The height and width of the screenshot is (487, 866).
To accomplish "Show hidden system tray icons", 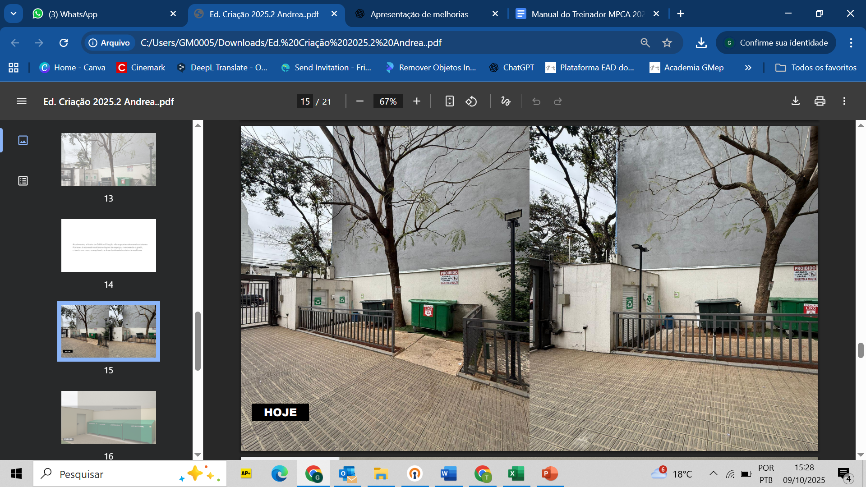I will tap(713, 473).
